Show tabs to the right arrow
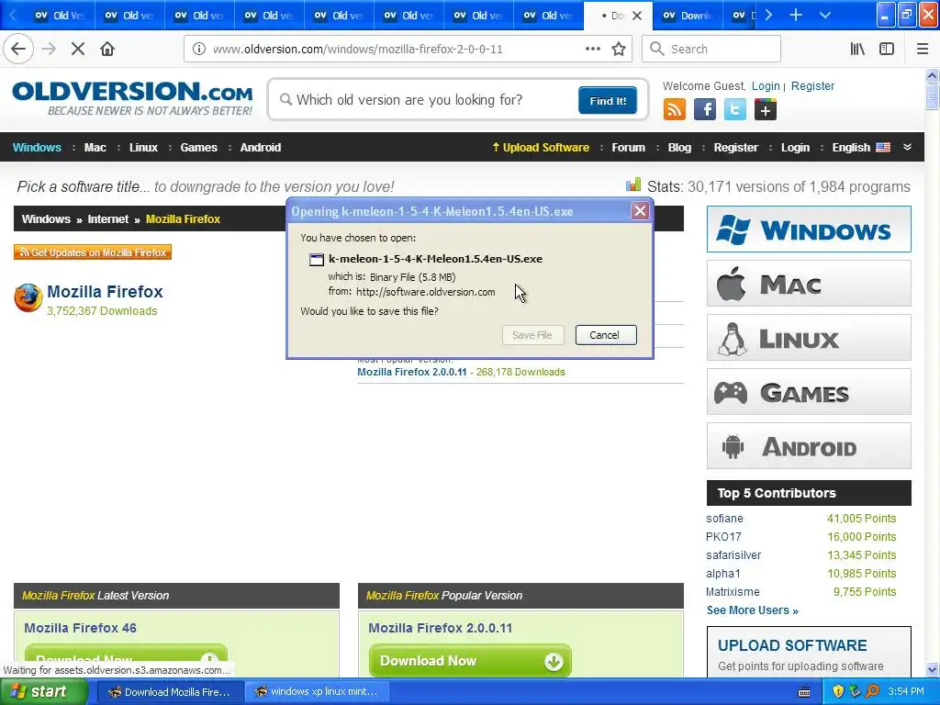940x705 pixels. coord(768,15)
